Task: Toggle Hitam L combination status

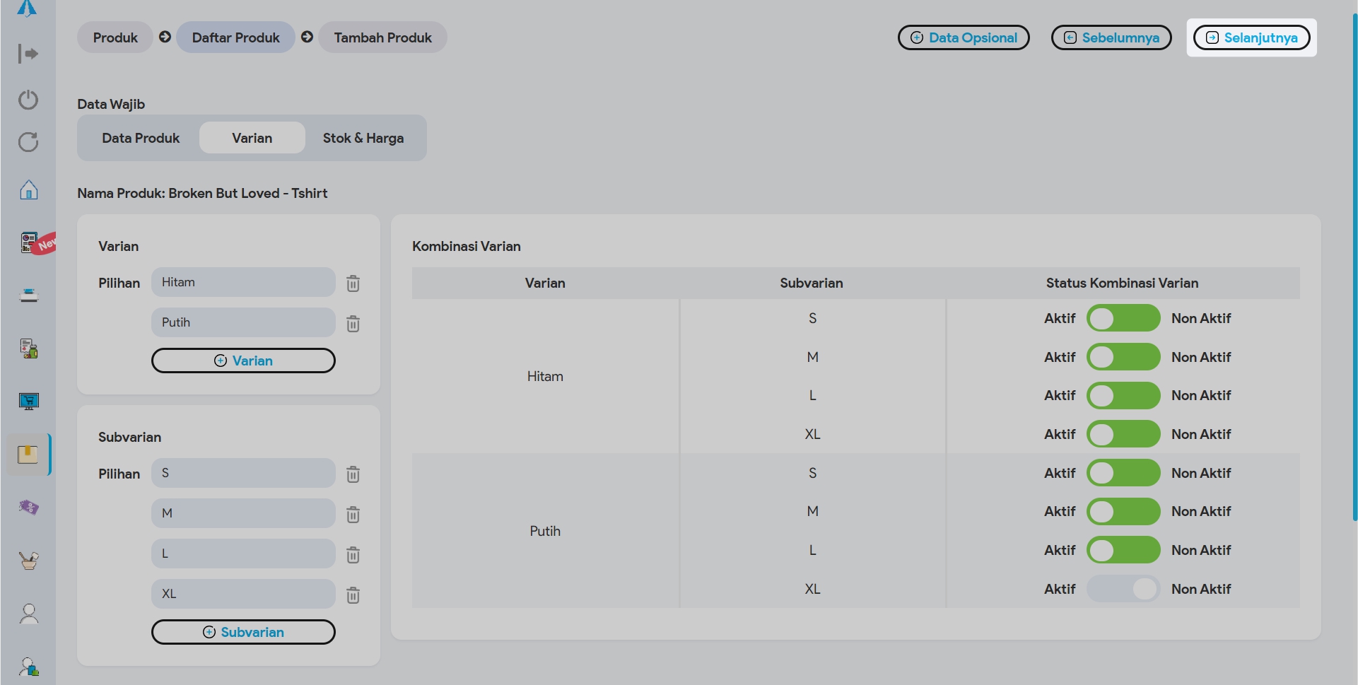Action: [1123, 396]
